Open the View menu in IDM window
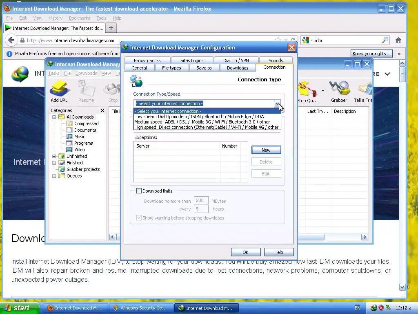 [106, 73]
